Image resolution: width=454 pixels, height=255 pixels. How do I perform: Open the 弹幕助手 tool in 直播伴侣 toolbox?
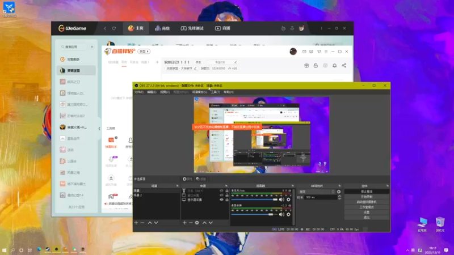(x=111, y=143)
